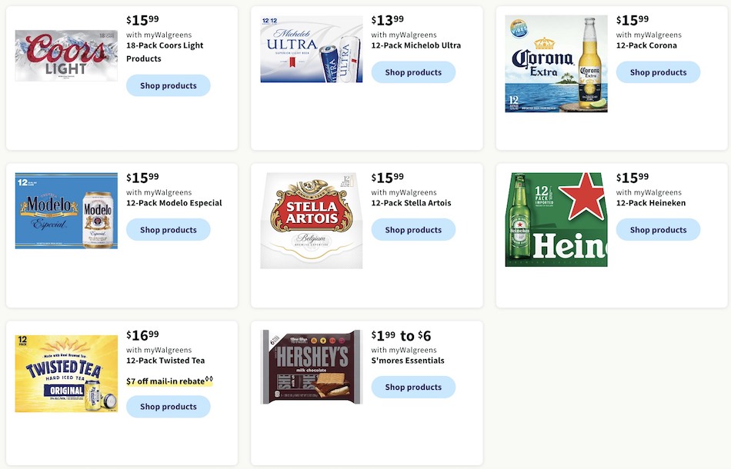
Task: Click Shop products for 12-Pack Corona
Action: coord(658,72)
